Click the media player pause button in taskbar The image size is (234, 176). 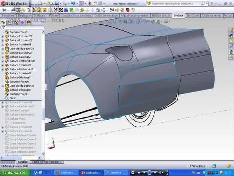[x=149, y=173]
